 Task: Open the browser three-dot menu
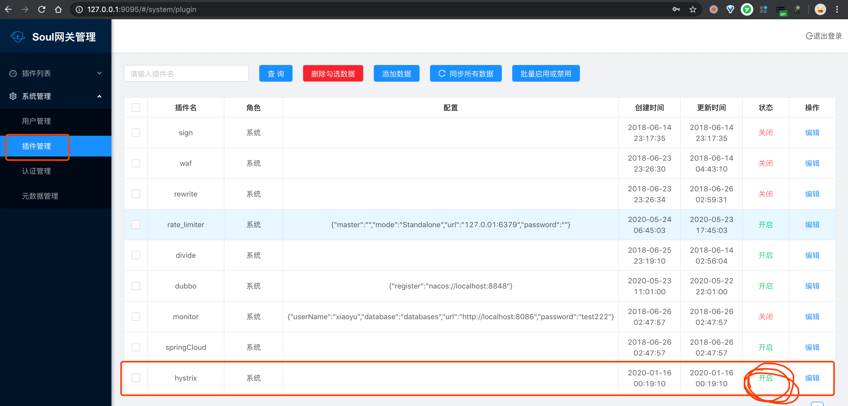pyautogui.click(x=837, y=9)
